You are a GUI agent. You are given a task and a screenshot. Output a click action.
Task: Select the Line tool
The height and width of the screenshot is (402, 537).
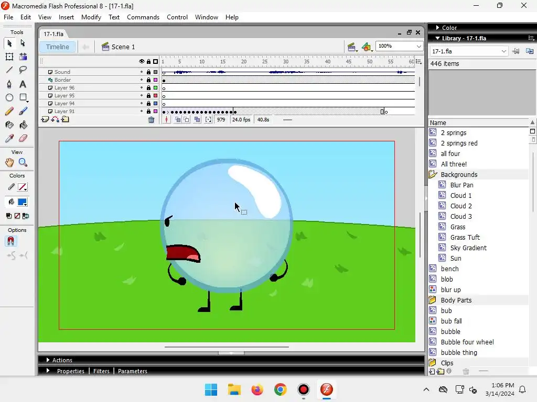coord(9,70)
